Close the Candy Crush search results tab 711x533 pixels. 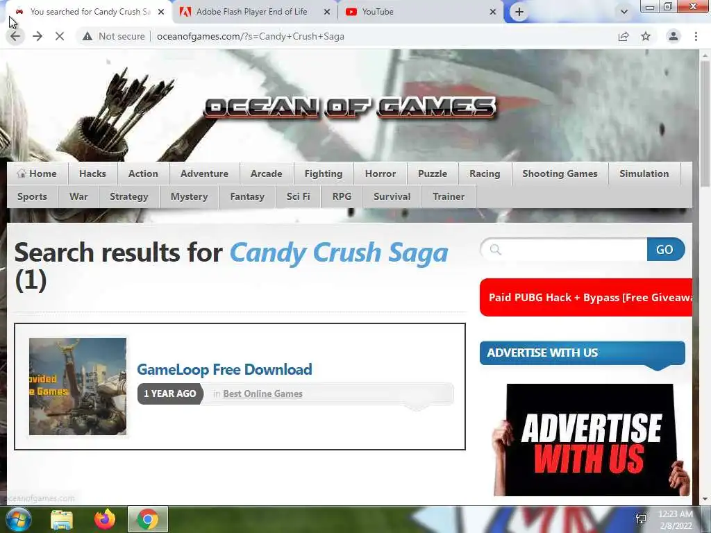pyautogui.click(x=161, y=12)
